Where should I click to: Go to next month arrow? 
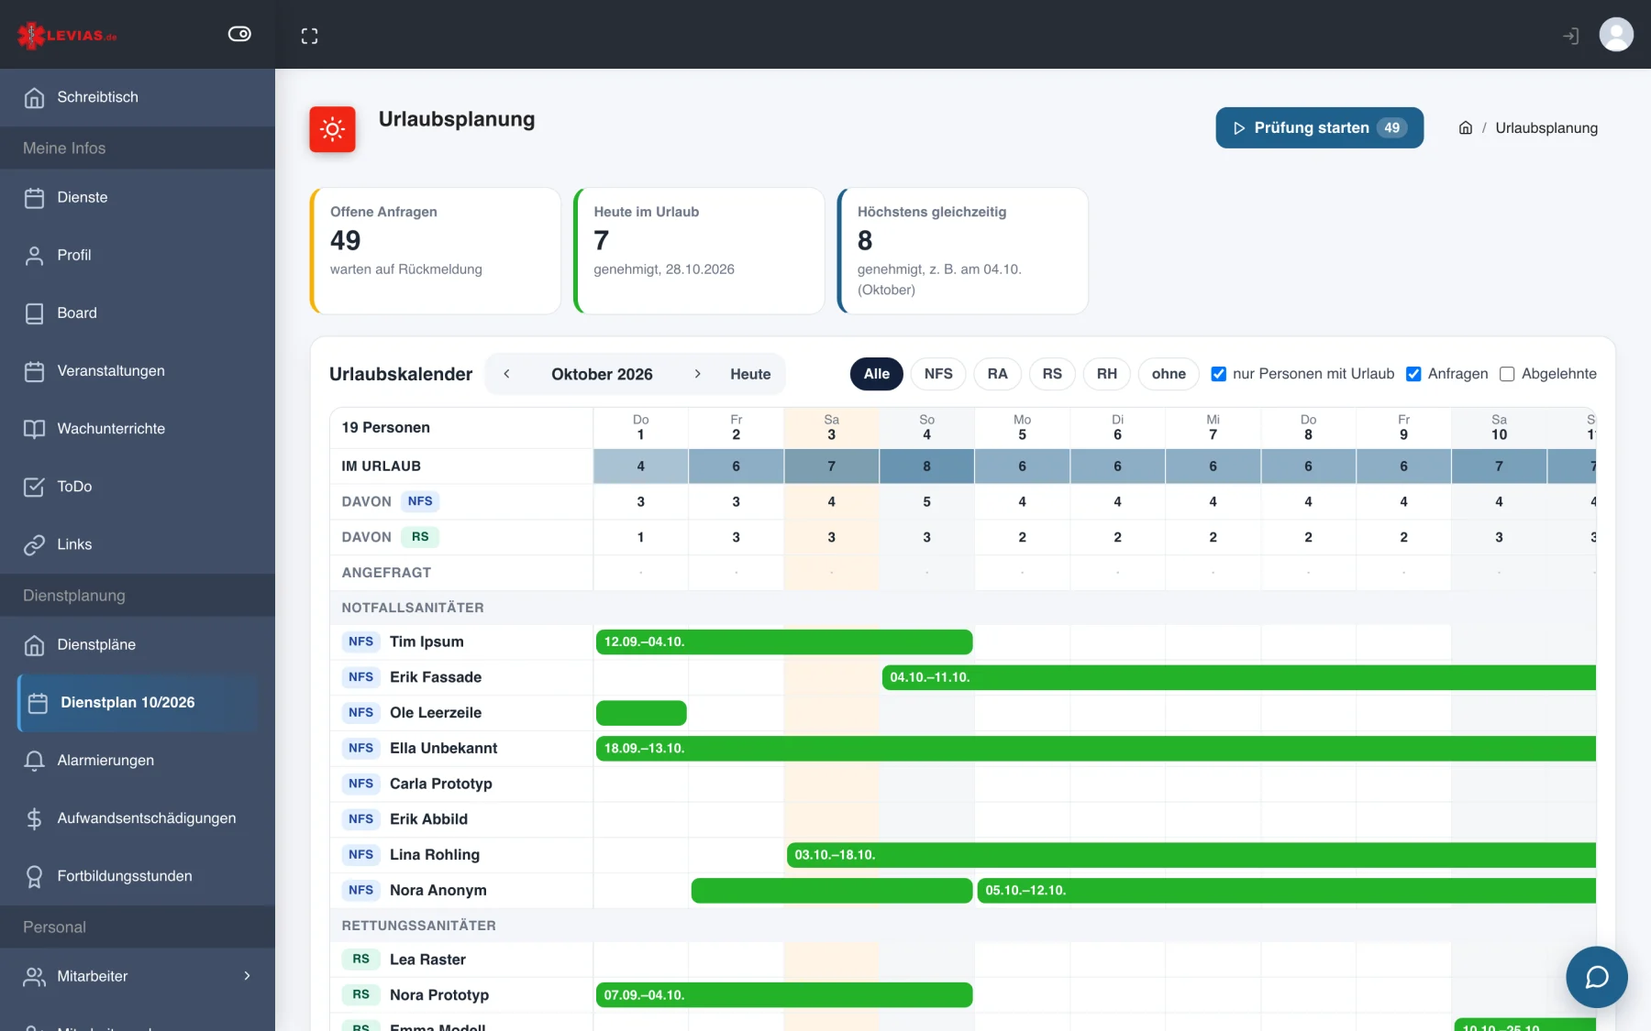pos(697,374)
